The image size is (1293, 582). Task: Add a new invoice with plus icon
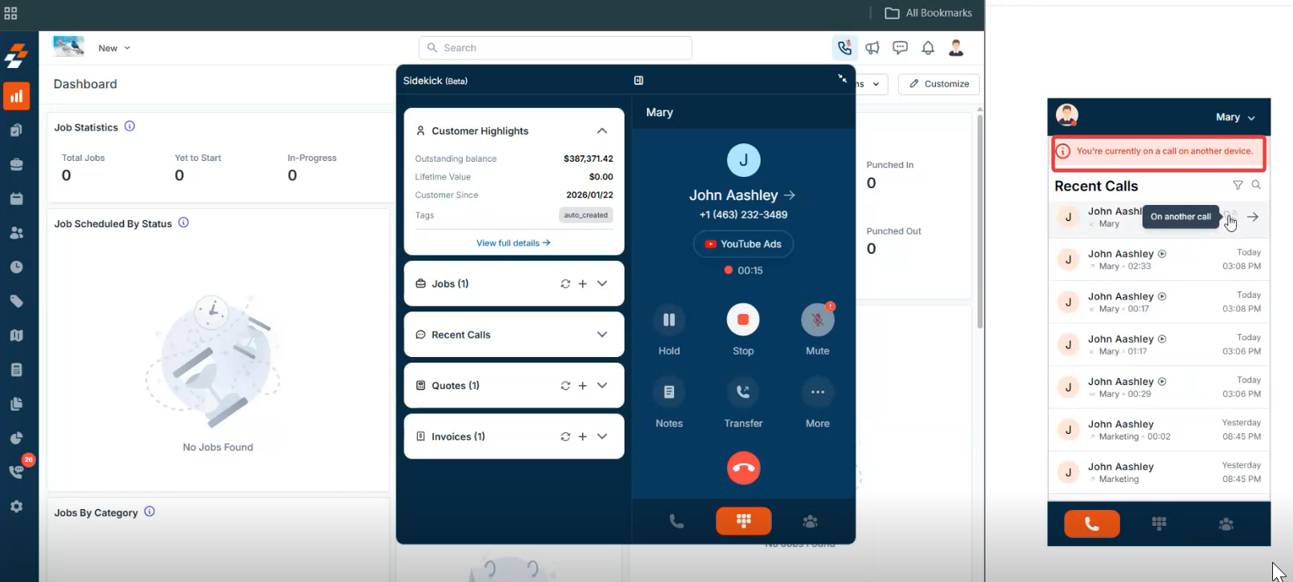(583, 436)
